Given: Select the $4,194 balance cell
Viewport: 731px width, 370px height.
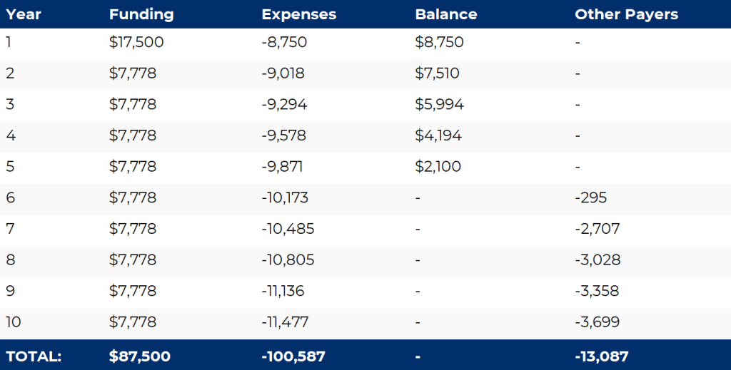Looking at the screenshot, I should (x=438, y=135).
